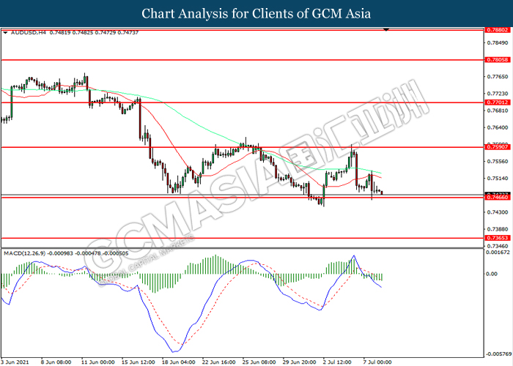Click the 0.75907 price level label
Screen dimensions: 513x366
tap(498, 147)
